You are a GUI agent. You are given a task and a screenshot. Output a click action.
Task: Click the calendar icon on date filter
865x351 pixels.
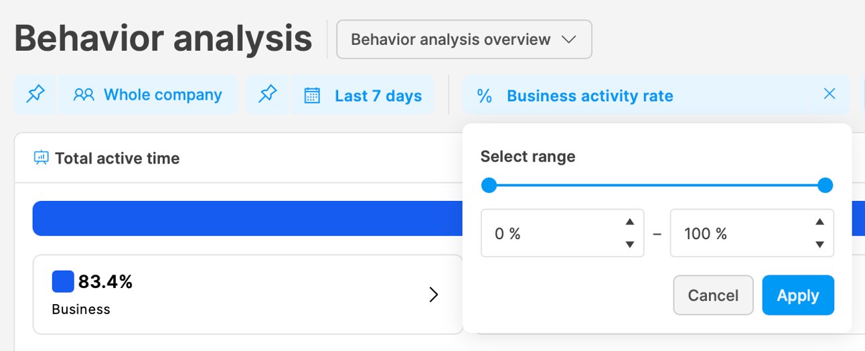coord(312,96)
